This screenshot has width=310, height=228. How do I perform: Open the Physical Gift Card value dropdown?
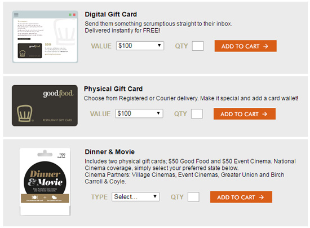tap(139, 113)
